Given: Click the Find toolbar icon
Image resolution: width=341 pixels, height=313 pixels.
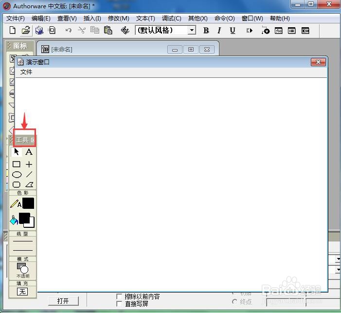Looking at the screenshot, I should coord(125,30).
